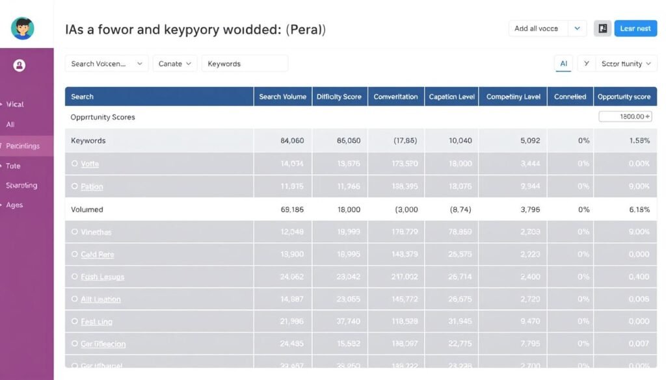Select Pecintings in the sidebar

25,146
